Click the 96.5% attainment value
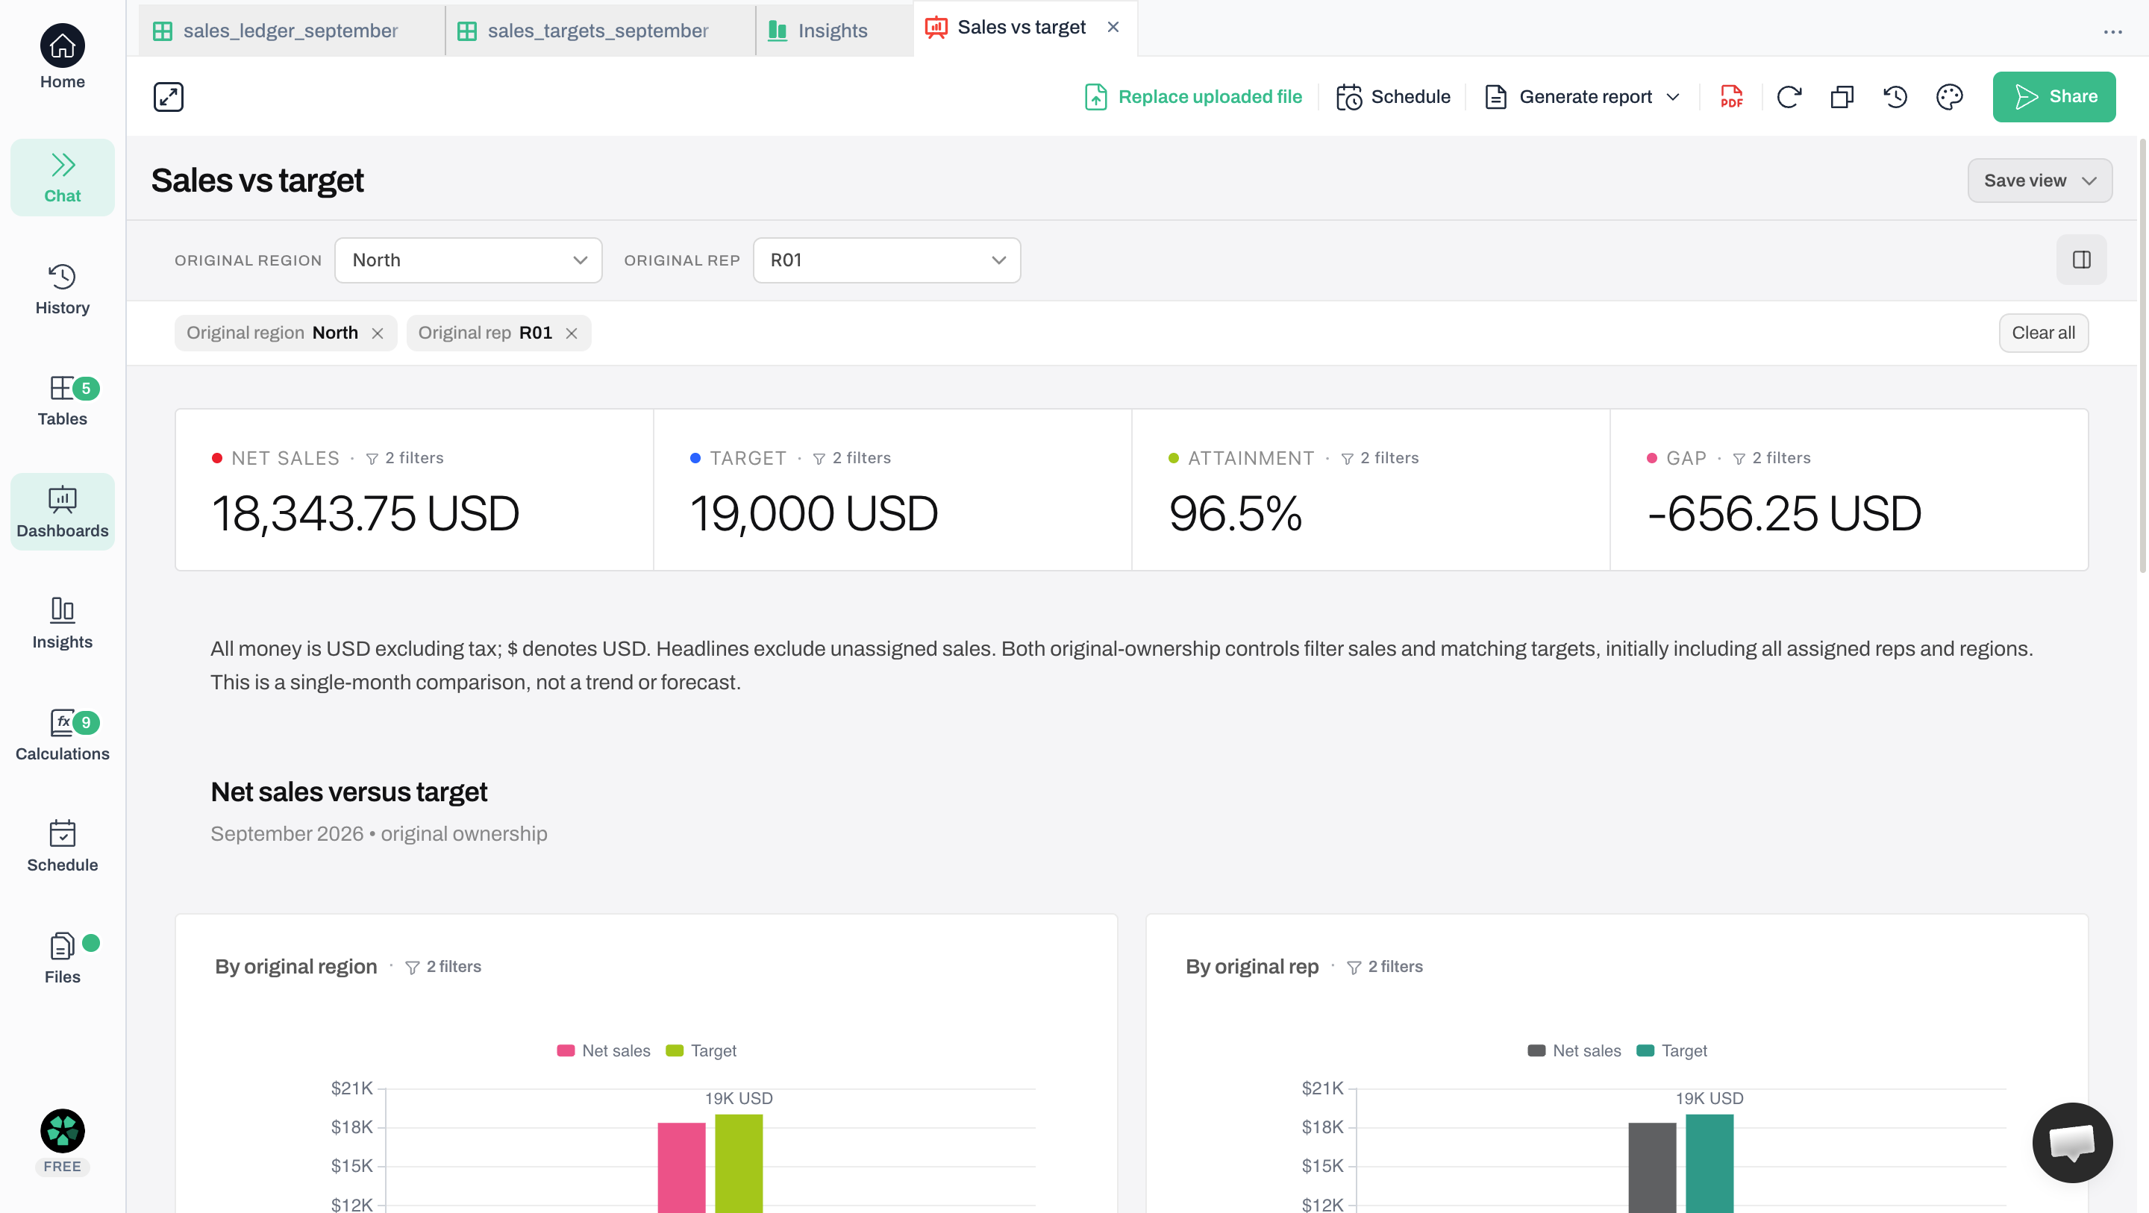The height and width of the screenshot is (1213, 2149). coord(1236,513)
